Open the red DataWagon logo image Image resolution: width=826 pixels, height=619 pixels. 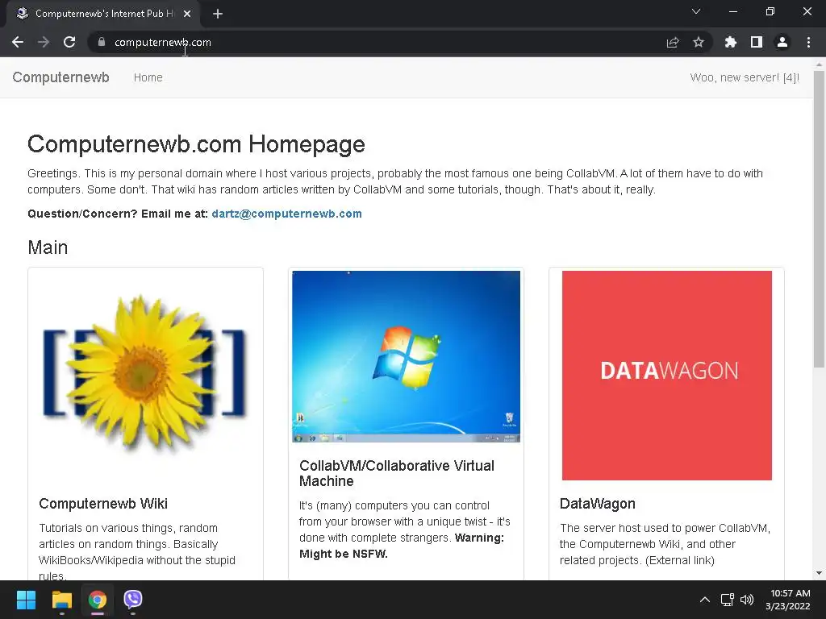666,376
